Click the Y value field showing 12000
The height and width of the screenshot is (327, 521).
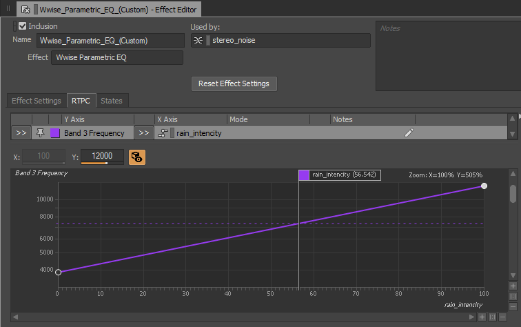point(102,156)
